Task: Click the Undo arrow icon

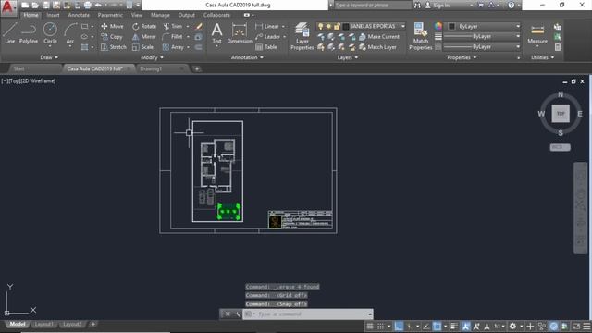Action: click(98, 6)
